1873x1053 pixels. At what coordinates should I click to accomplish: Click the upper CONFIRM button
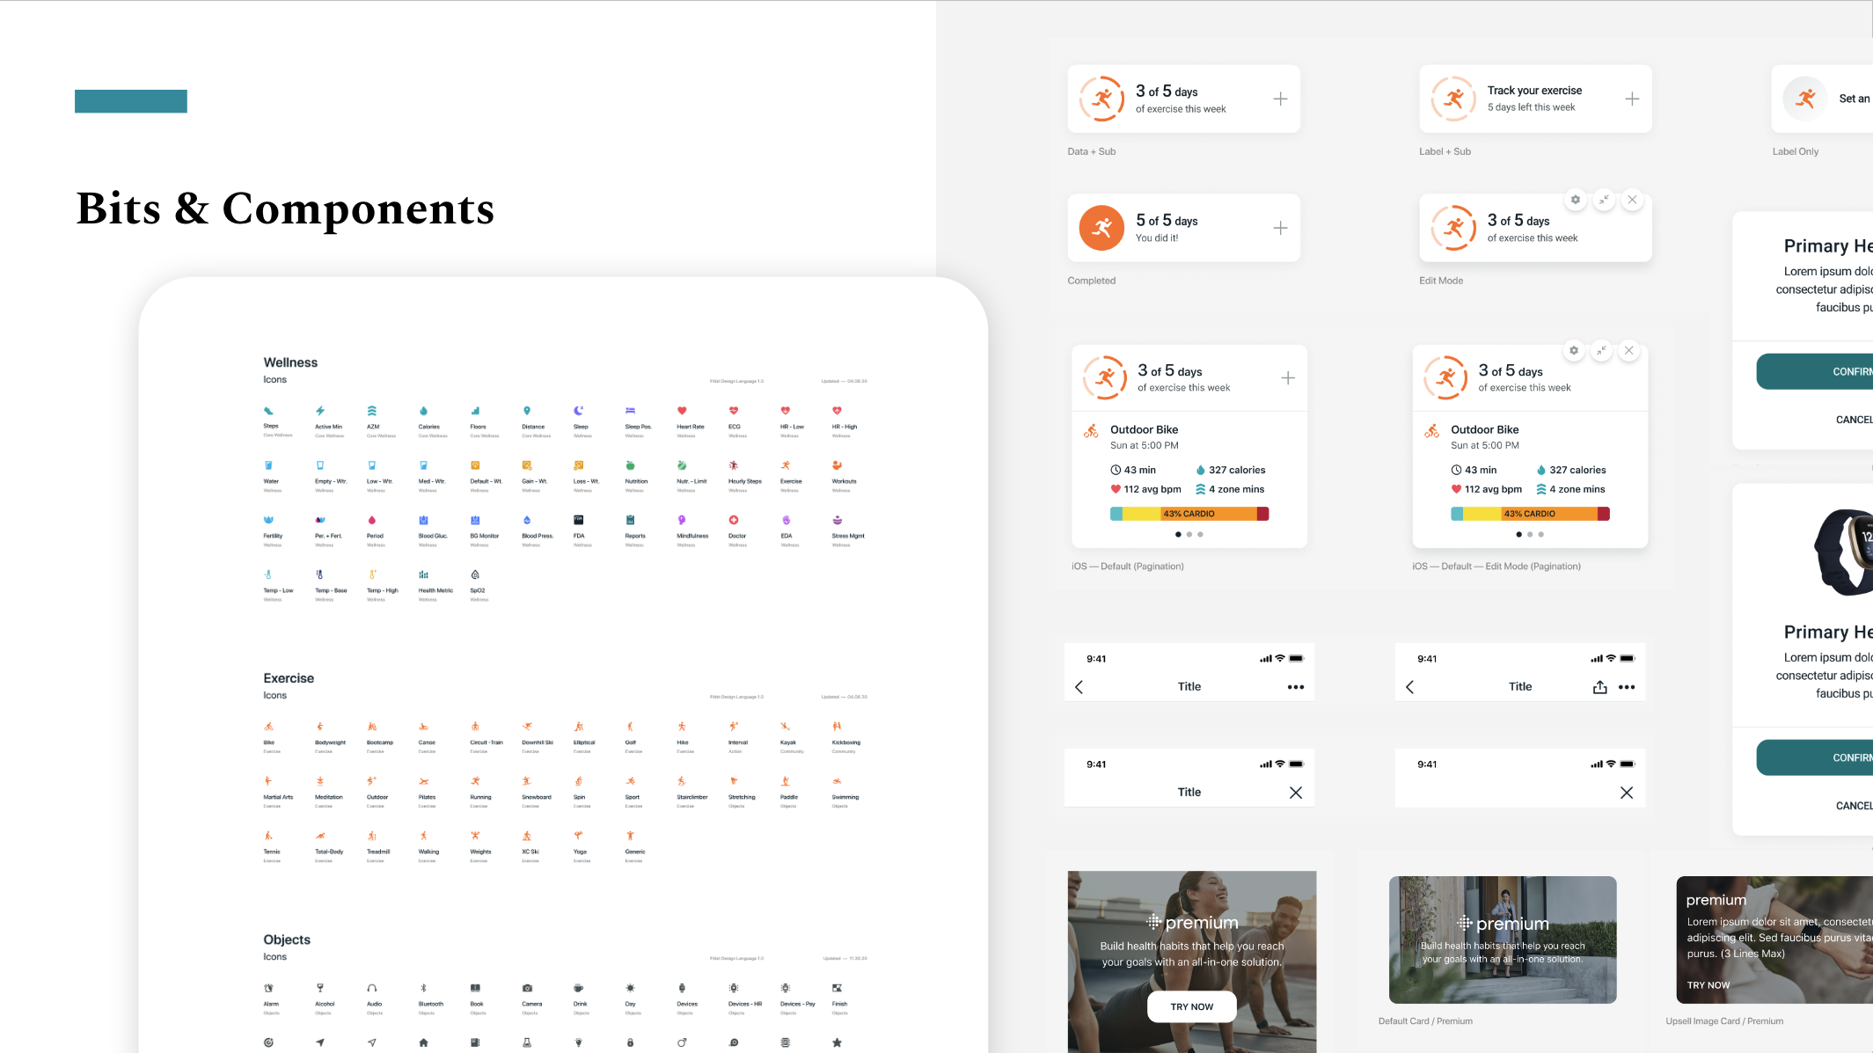point(1814,371)
